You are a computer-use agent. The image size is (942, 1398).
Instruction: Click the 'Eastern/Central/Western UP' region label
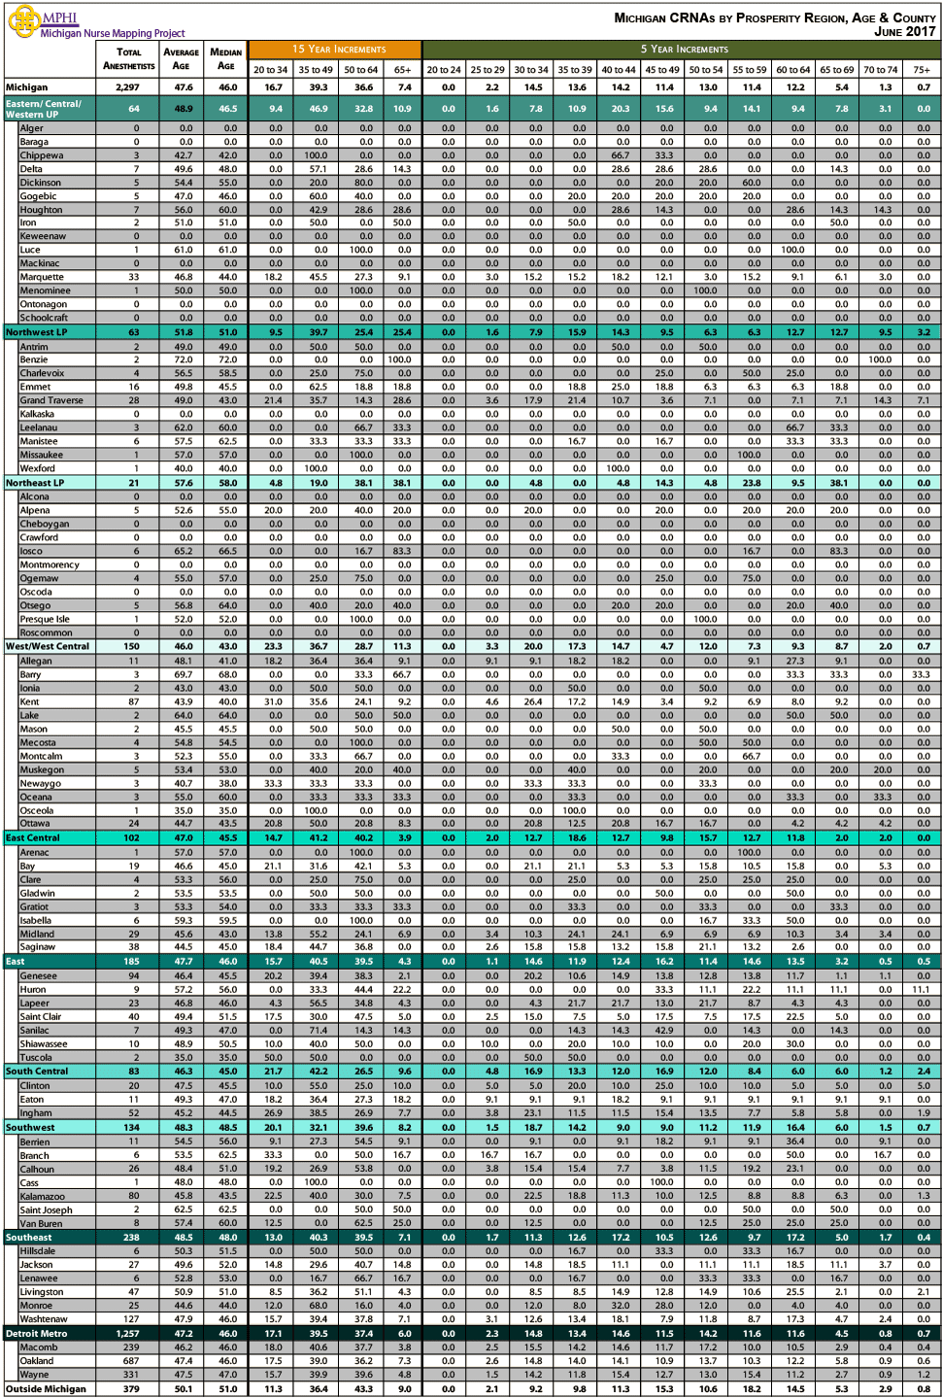point(44,109)
